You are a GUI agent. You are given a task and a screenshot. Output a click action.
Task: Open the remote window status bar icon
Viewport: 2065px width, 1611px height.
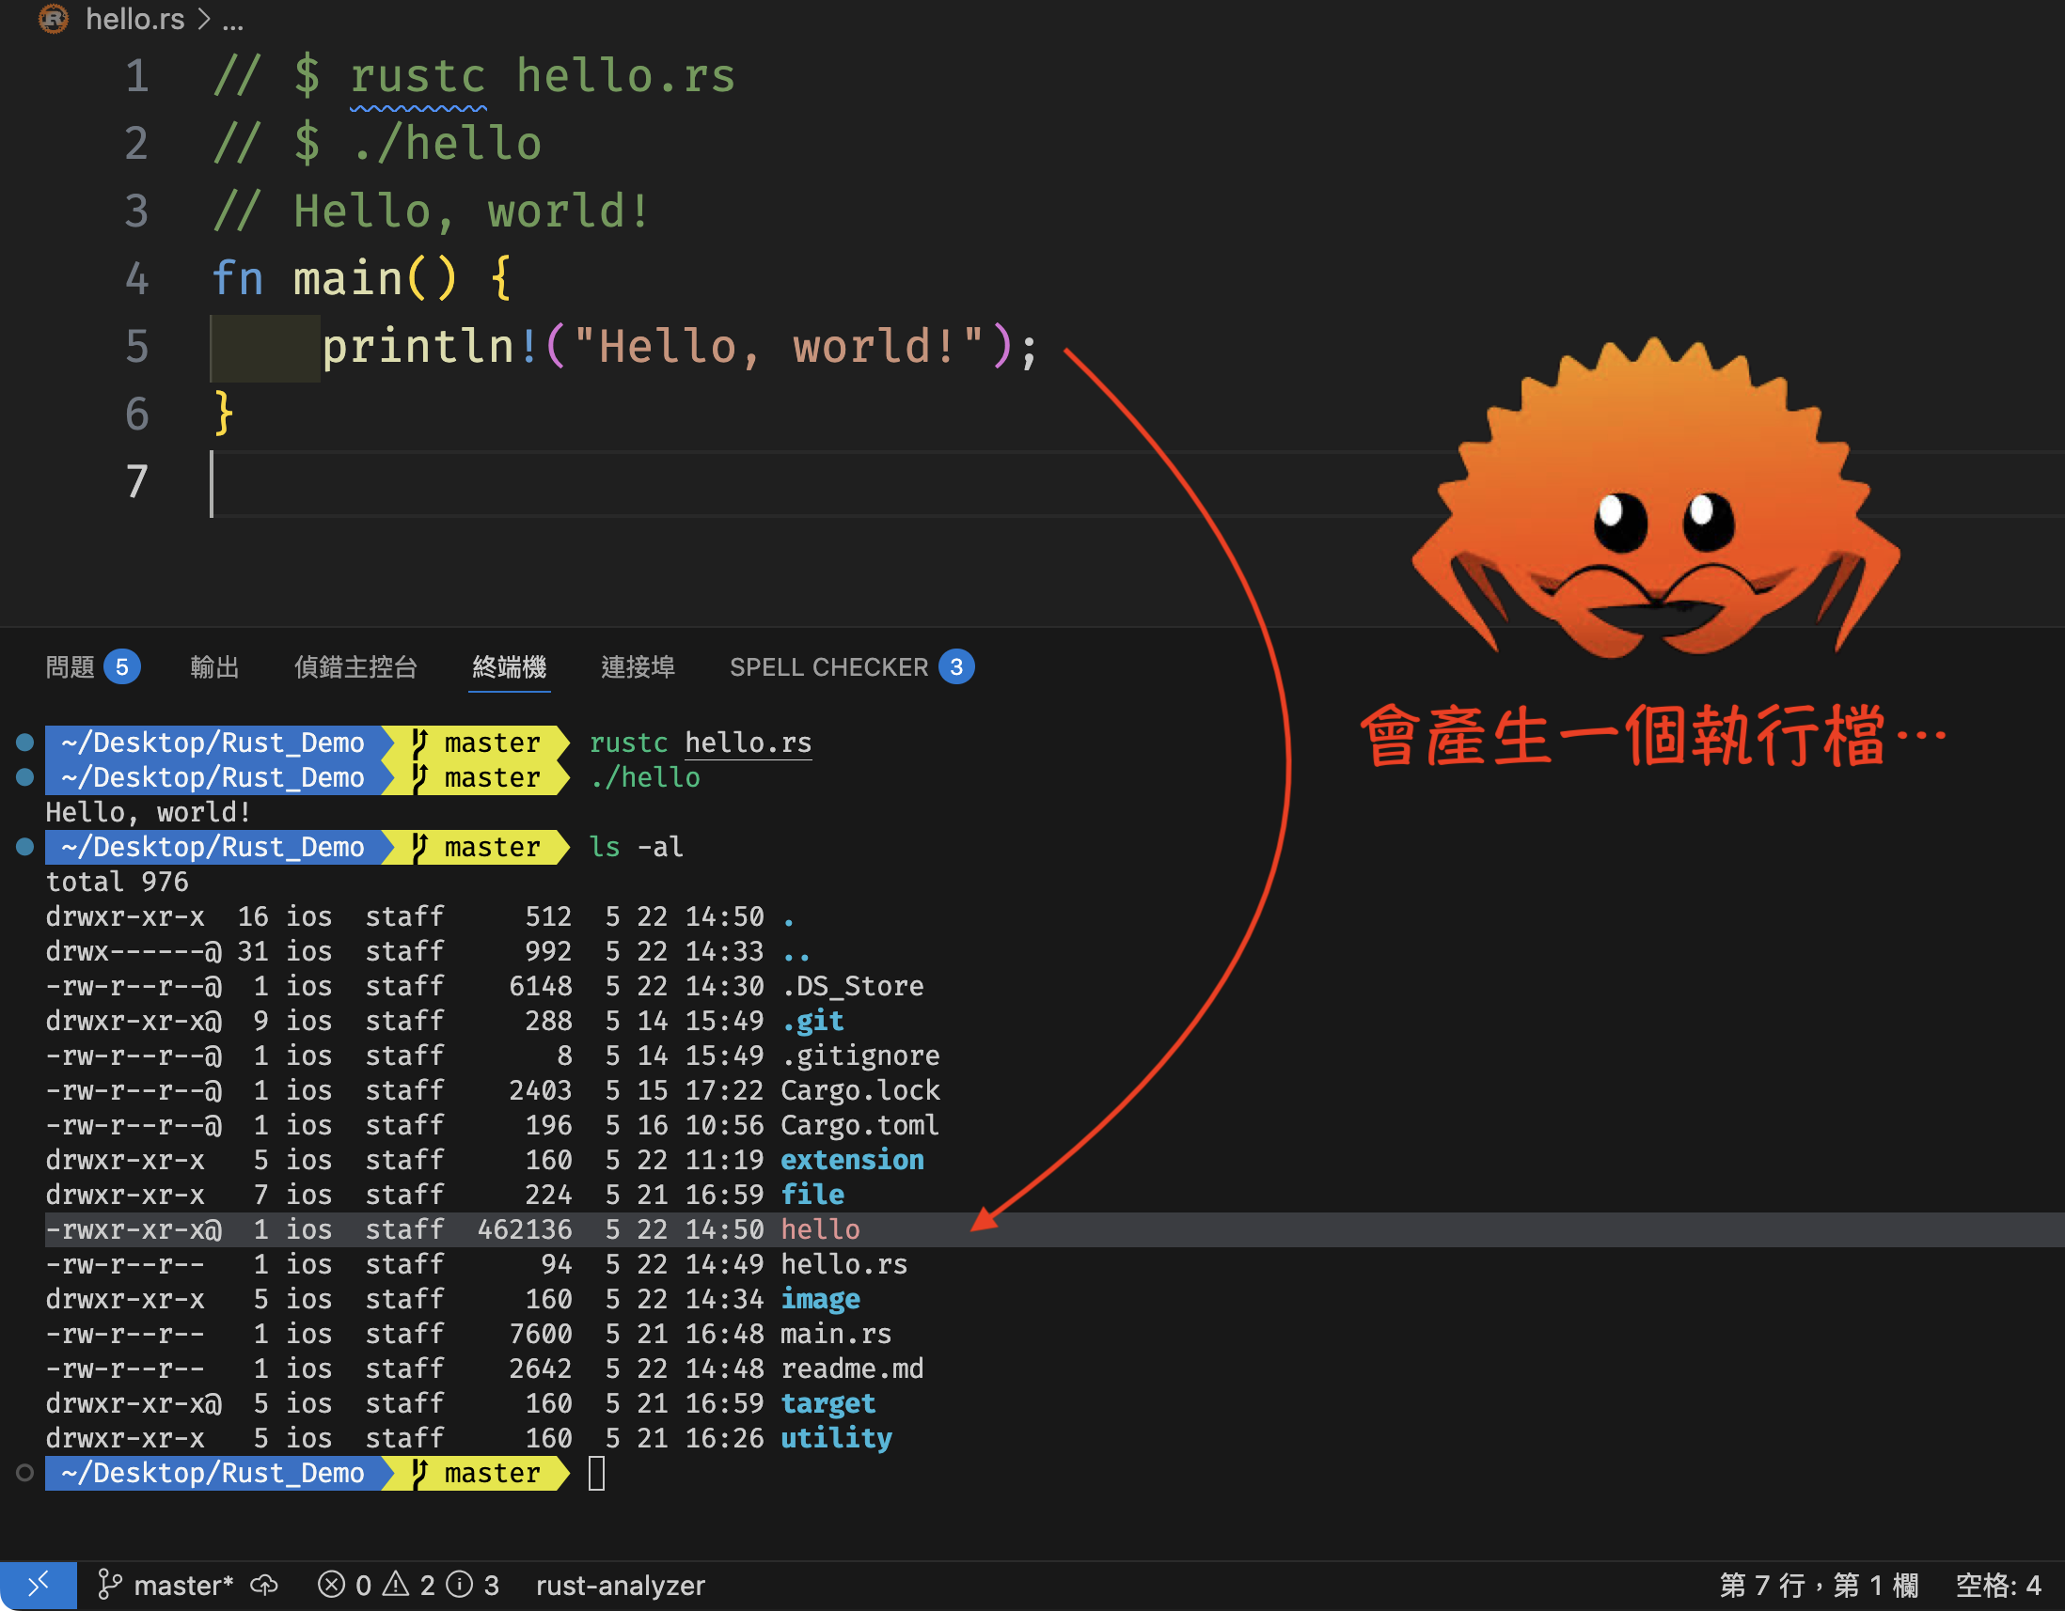pos(38,1586)
